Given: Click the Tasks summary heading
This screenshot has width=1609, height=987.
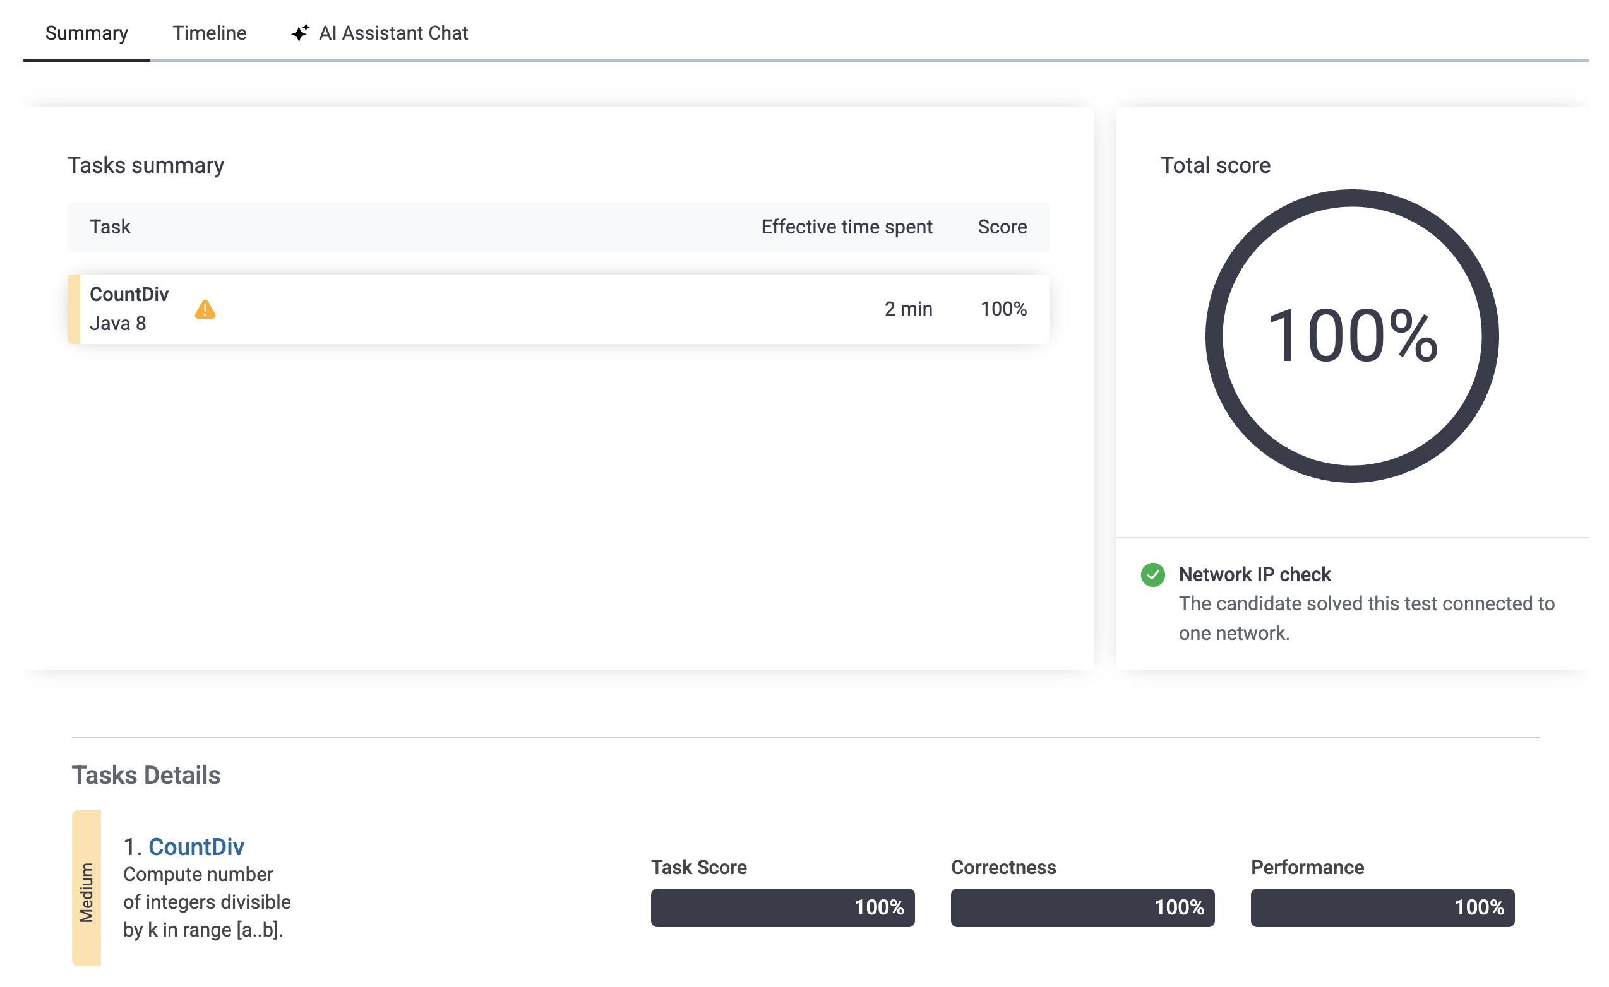Looking at the screenshot, I should coord(146,165).
